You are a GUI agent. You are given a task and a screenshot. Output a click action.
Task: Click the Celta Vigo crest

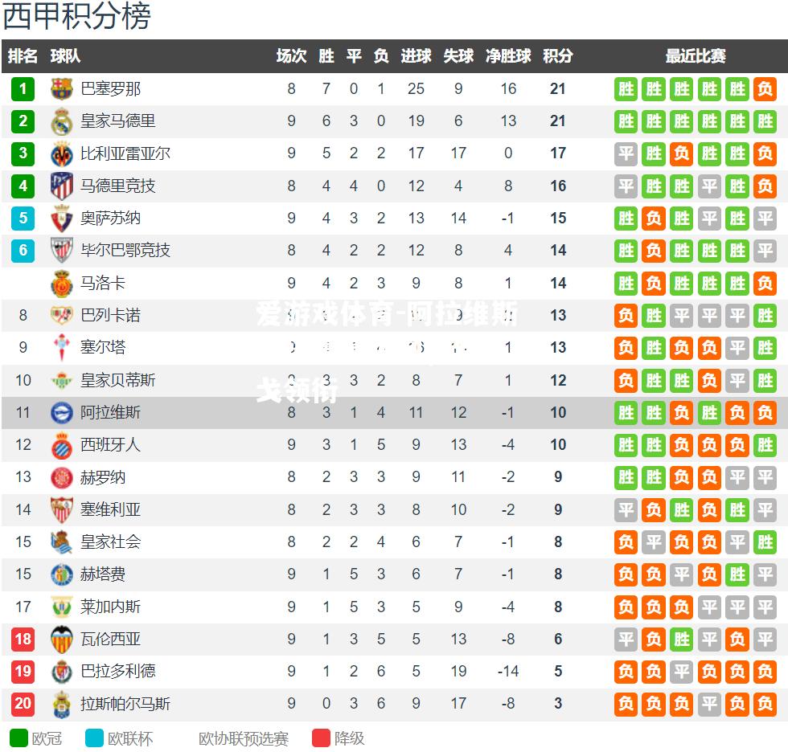point(61,347)
